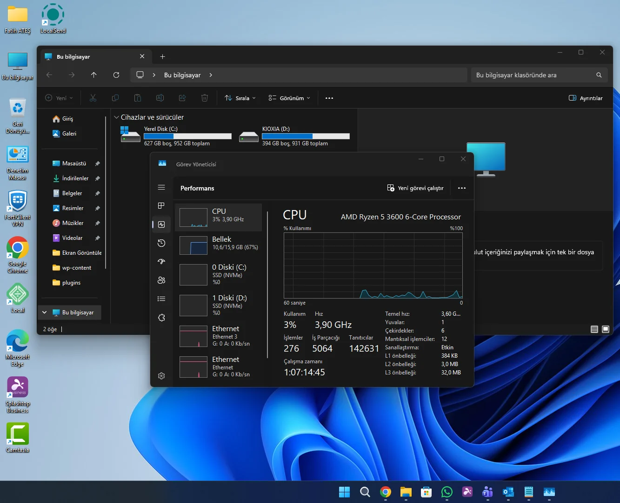Open App history page in Task Manager
620x503 pixels.
point(161,243)
